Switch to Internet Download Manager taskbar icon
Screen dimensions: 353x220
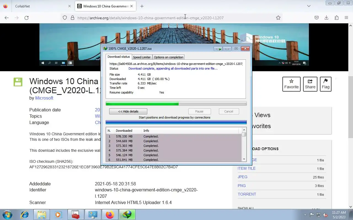[x=127, y=215]
